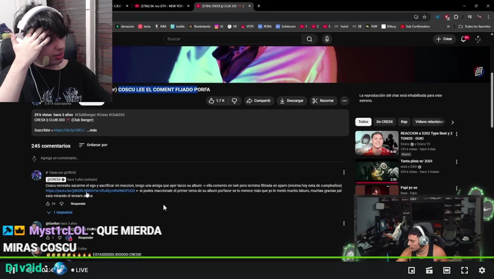Open the NBA bookmark
The height and width of the screenshot is (279, 494).
click(x=160, y=26)
